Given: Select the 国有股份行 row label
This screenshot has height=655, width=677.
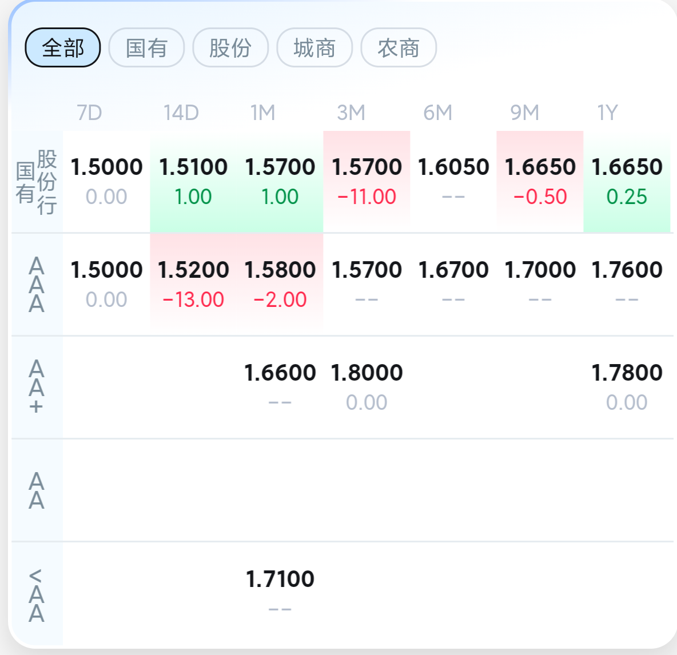Looking at the screenshot, I should (x=37, y=182).
